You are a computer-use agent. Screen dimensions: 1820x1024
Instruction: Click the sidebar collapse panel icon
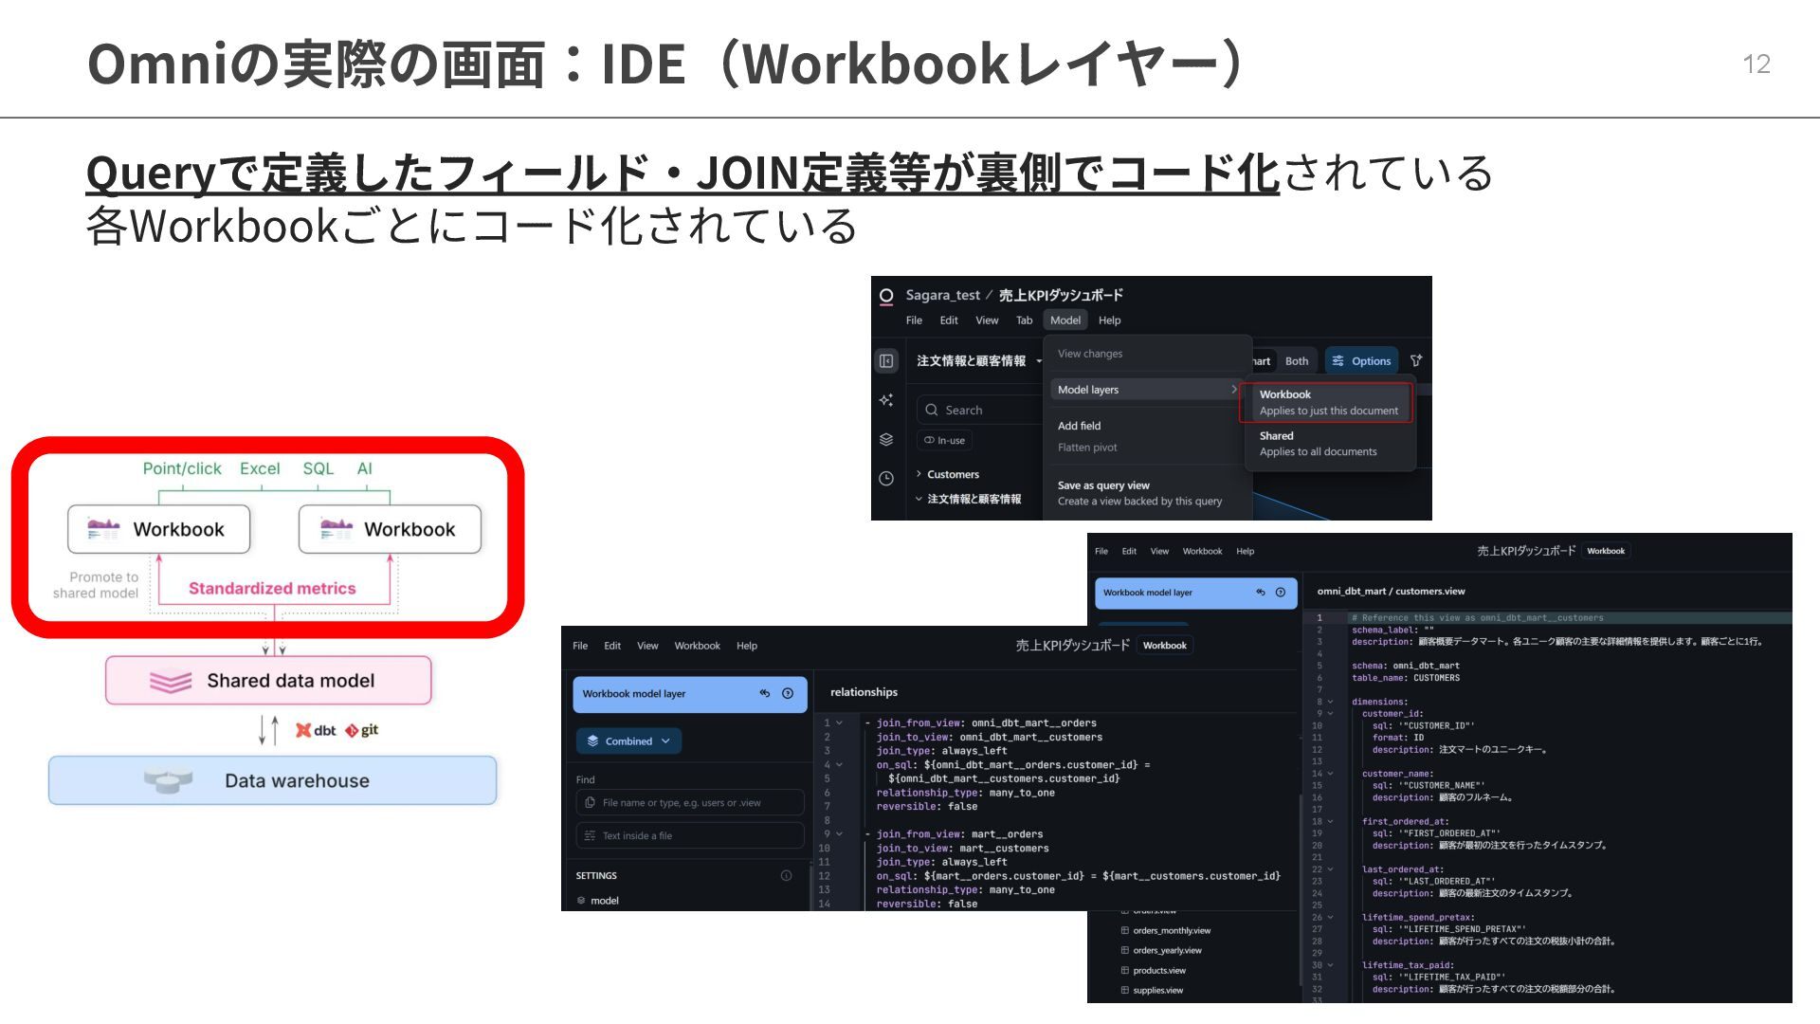coord(886,361)
